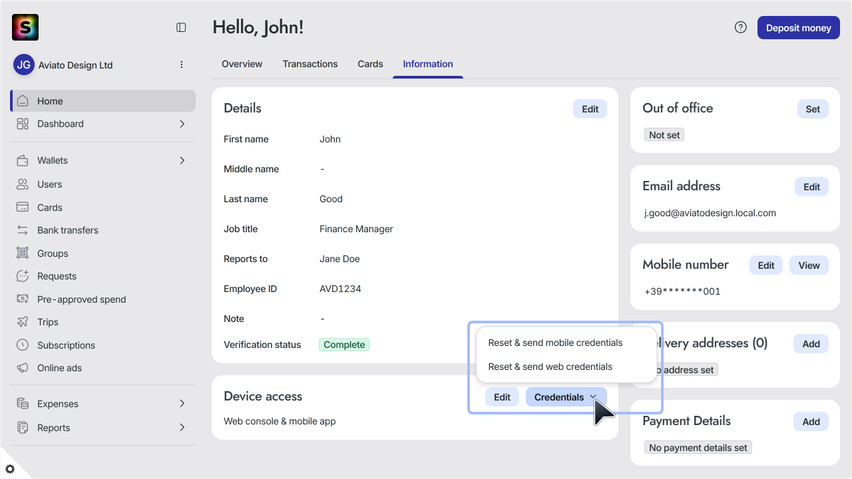
Task: Click the Home house icon
Action: click(23, 101)
